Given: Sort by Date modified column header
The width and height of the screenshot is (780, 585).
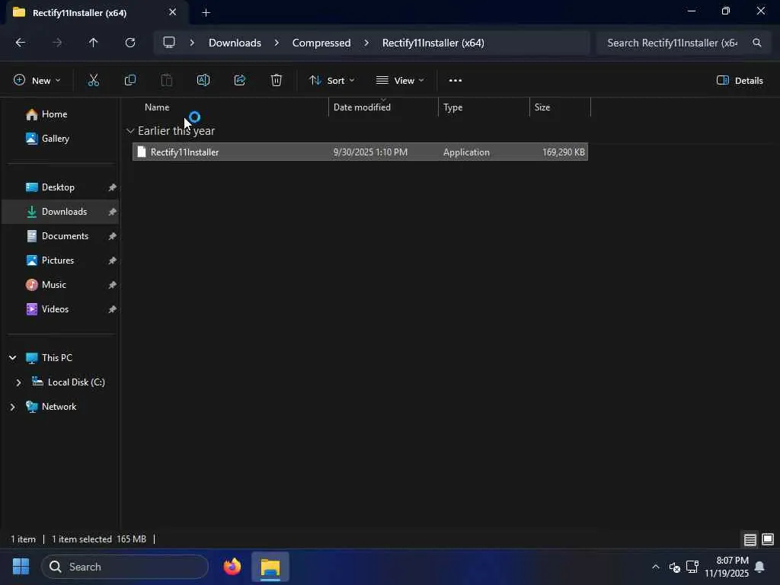Looking at the screenshot, I should tap(383, 107).
